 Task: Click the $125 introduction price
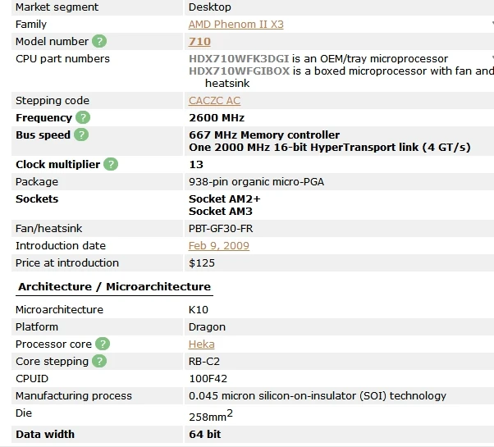coord(202,263)
